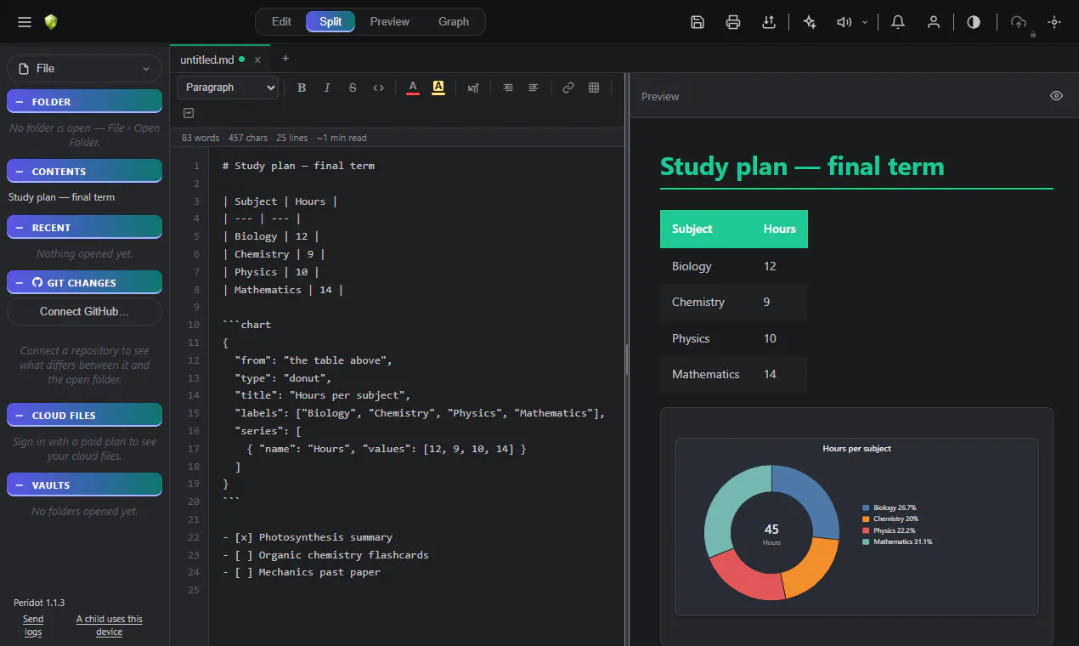Collapse the CONTENTS sidebar section
1079x646 pixels.
(84, 171)
